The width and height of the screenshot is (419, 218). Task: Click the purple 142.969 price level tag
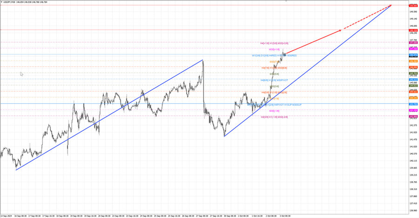pos(413,116)
